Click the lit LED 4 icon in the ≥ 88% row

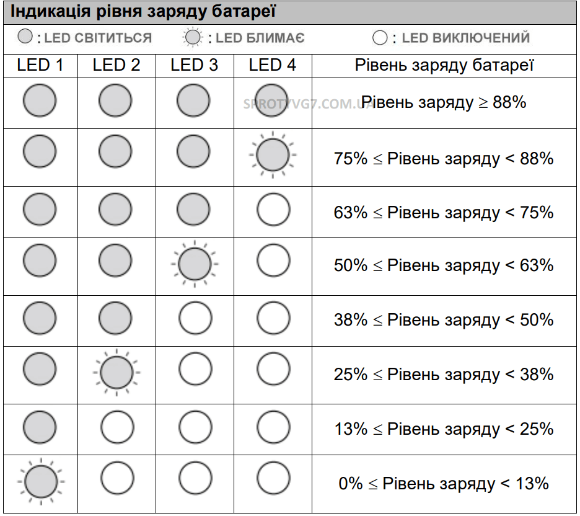pyautogui.click(x=271, y=100)
